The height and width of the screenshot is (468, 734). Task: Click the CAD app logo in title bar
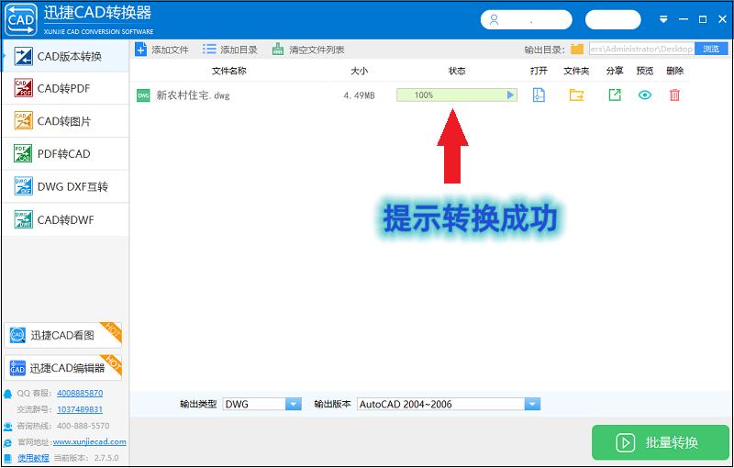(21, 19)
